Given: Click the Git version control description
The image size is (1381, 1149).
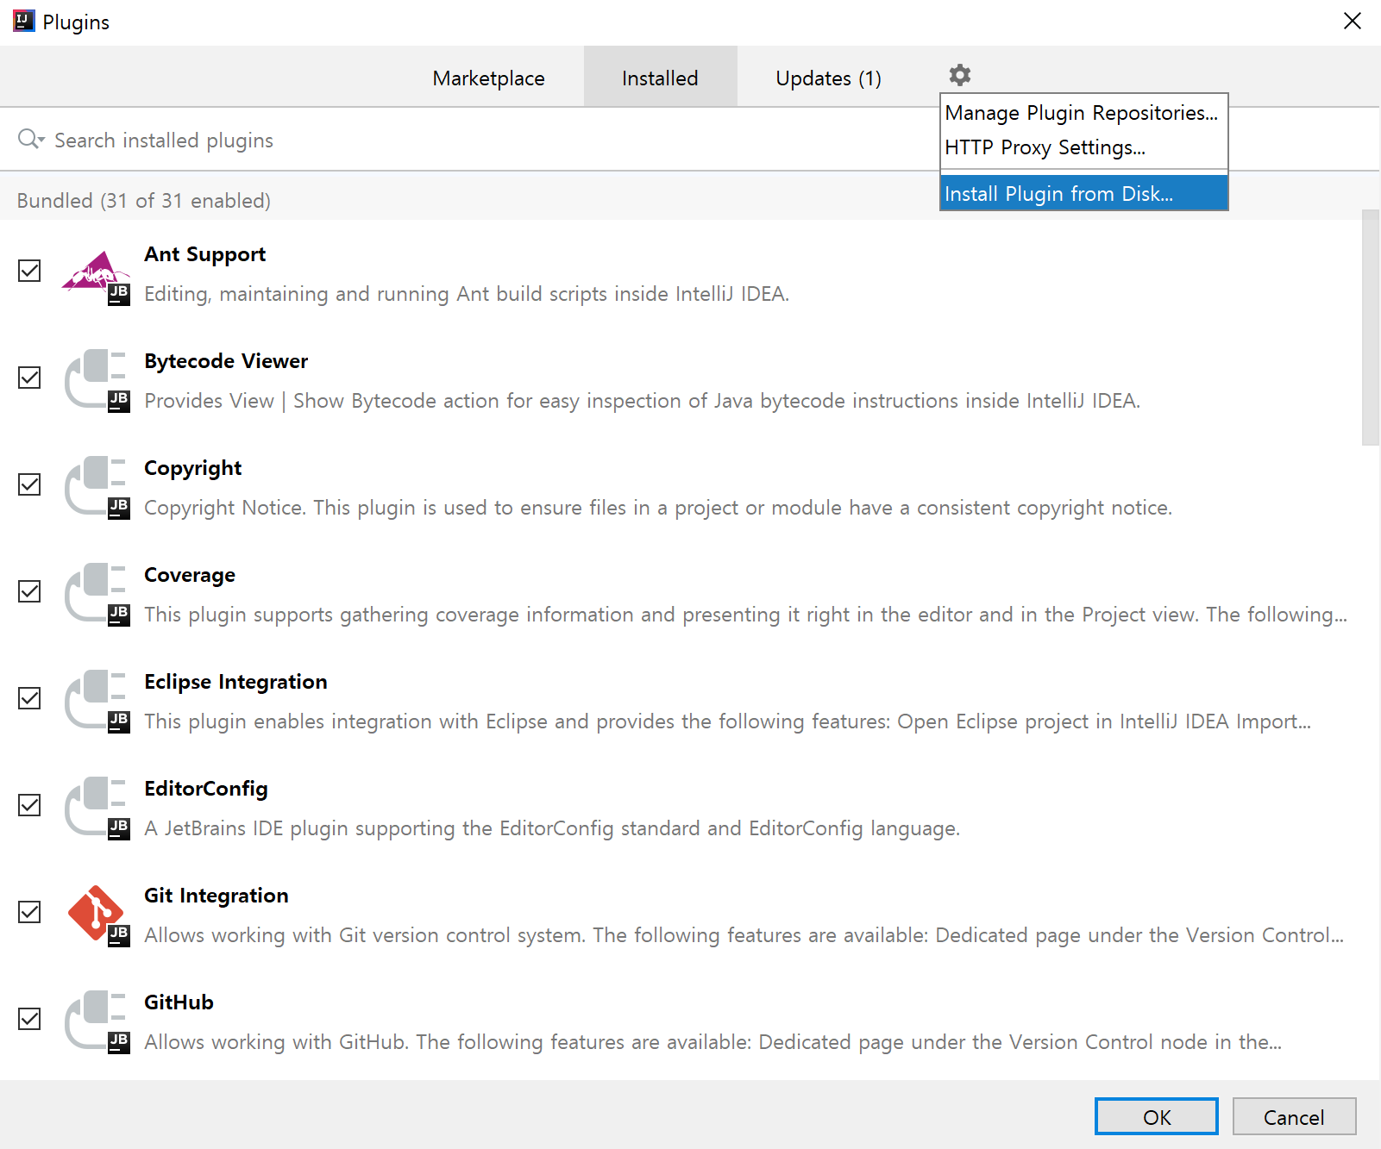Looking at the screenshot, I should [x=744, y=935].
